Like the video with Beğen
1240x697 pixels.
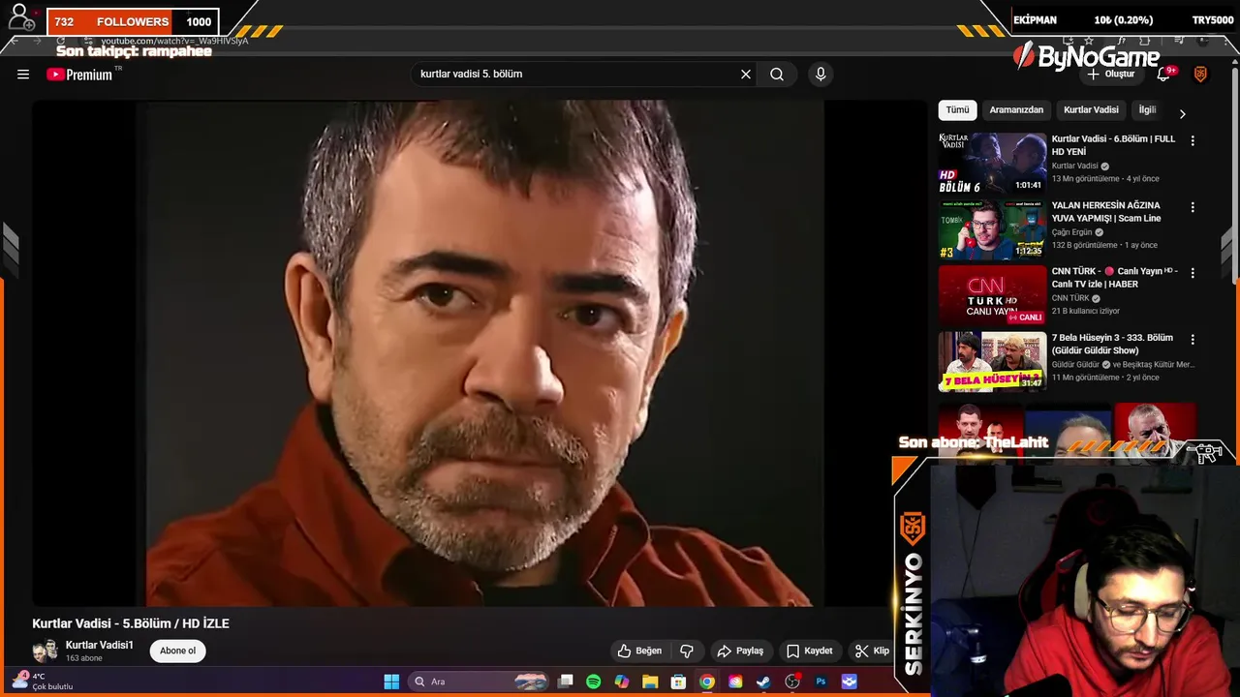(x=639, y=652)
